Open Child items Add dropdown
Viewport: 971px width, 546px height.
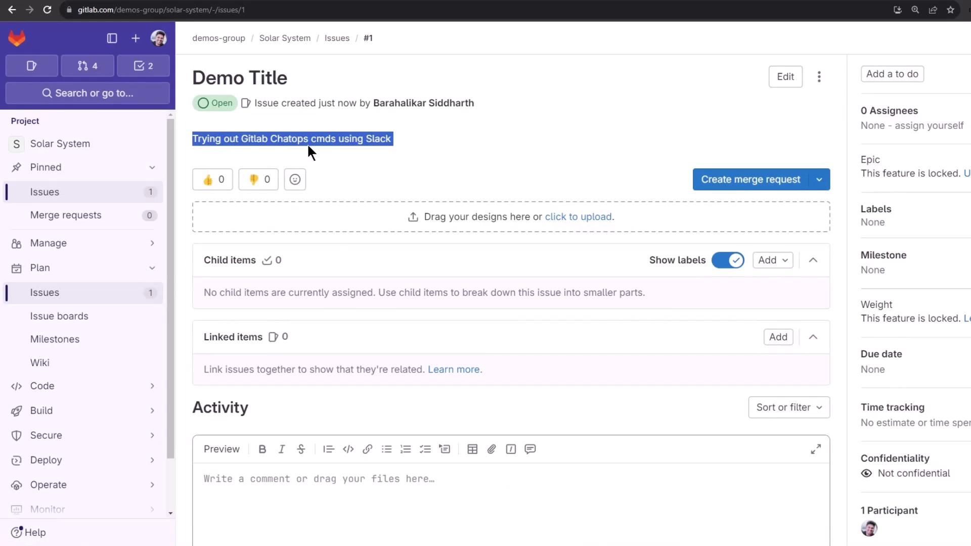coord(772,260)
